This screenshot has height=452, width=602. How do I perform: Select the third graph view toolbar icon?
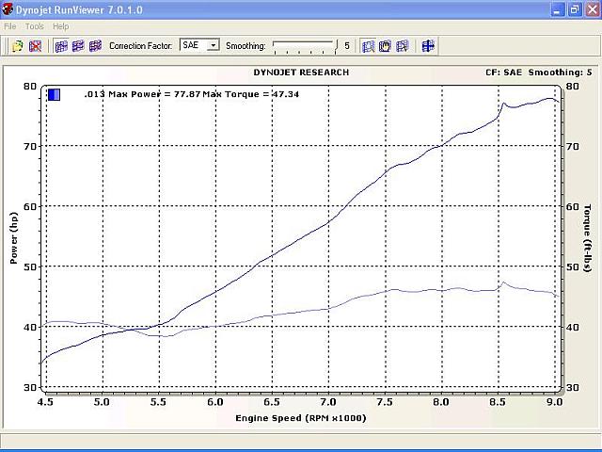click(95, 46)
